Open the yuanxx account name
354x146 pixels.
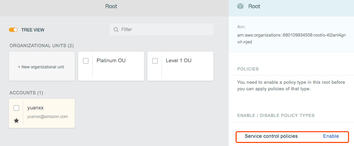click(x=36, y=108)
